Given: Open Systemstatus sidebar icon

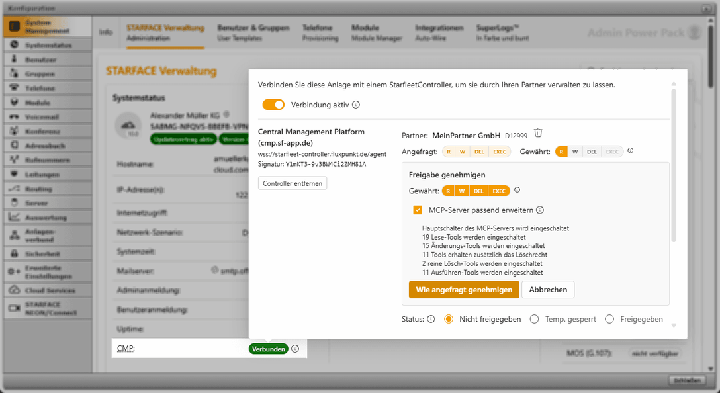Looking at the screenshot, I should pos(15,44).
